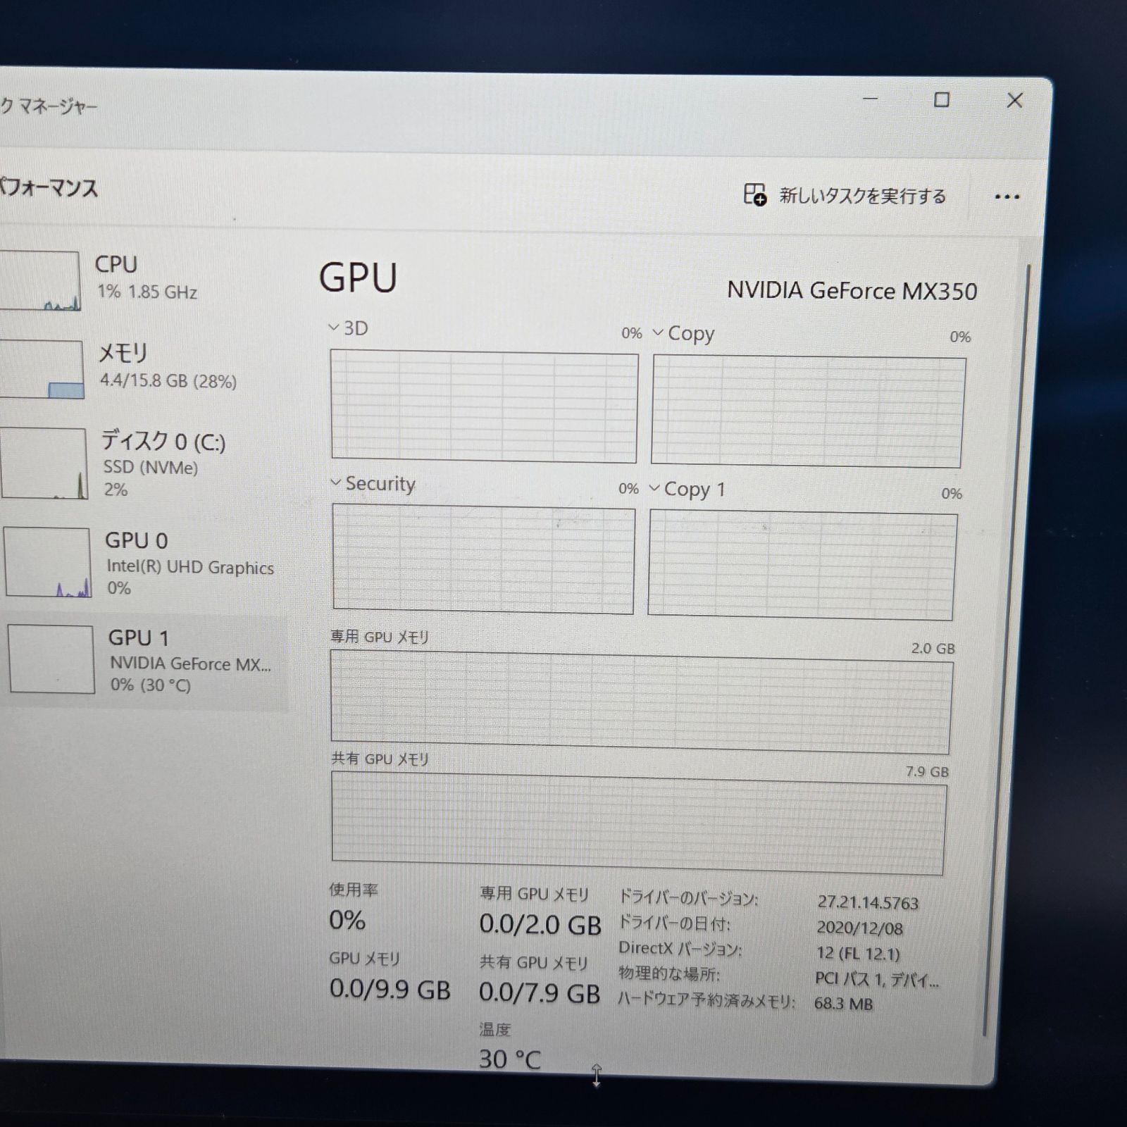Click the NVIDIA GeForce MX350 title text
The image size is (1127, 1127).
(852, 290)
